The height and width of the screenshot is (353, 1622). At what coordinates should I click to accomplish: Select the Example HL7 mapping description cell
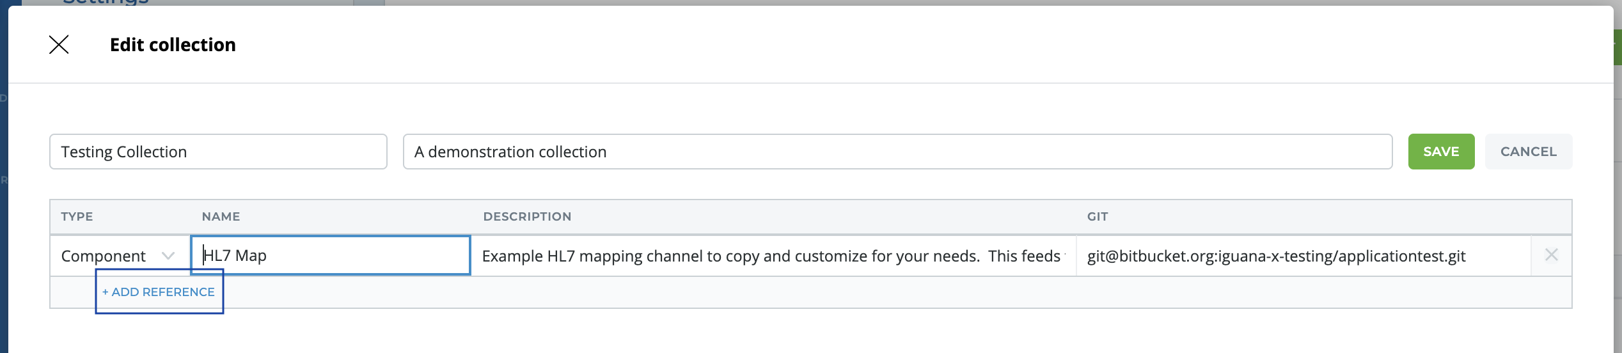pyautogui.click(x=773, y=256)
